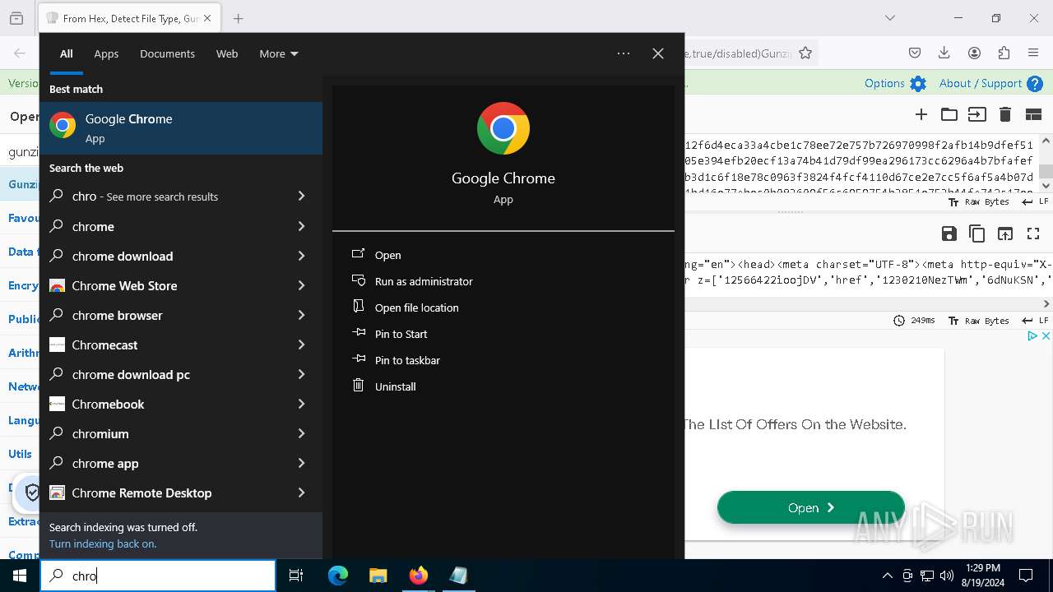The image size is (1053, 592).
Task: Replace input with output icon
Action: [x=1005, y=234]
